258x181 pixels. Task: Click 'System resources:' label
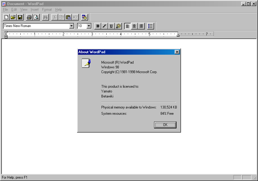tap(114, 114)
